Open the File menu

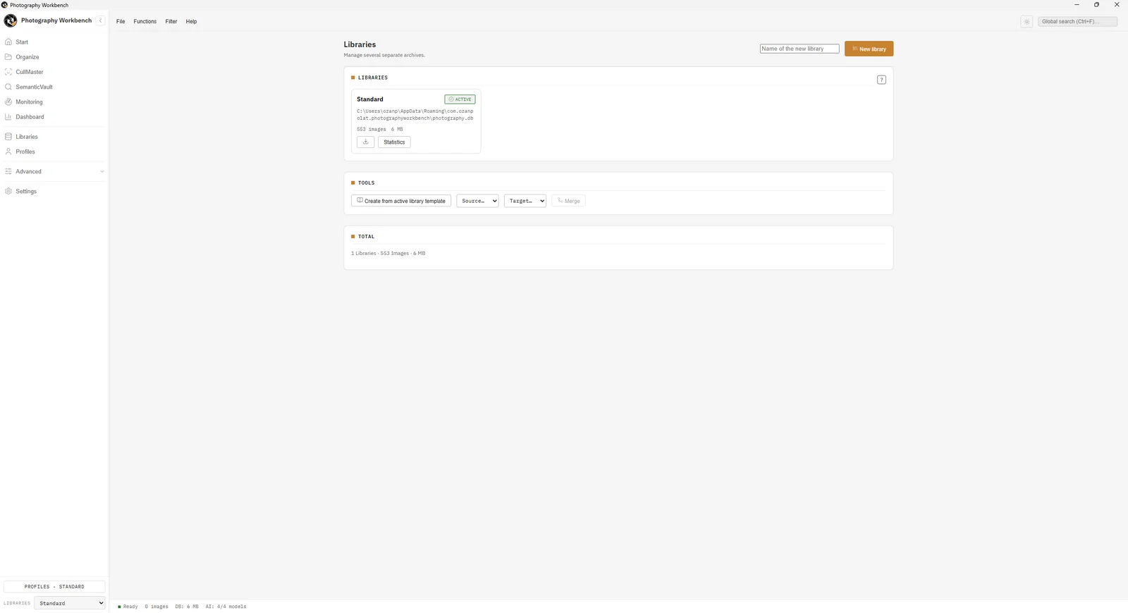point(121,22)
